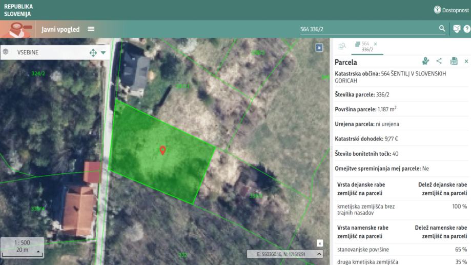This screenshot has width=471, height=265.
Task: Click the Številka parcele: 336/2 row
Action: [402, 94]
